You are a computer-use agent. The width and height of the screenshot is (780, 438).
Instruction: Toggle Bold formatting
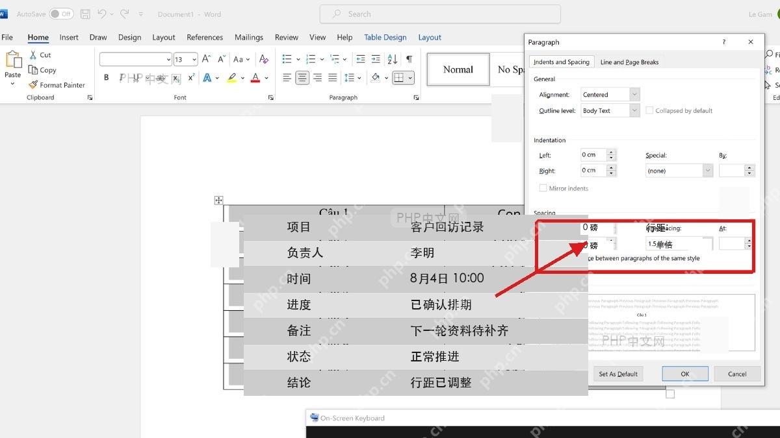point(107,78)
